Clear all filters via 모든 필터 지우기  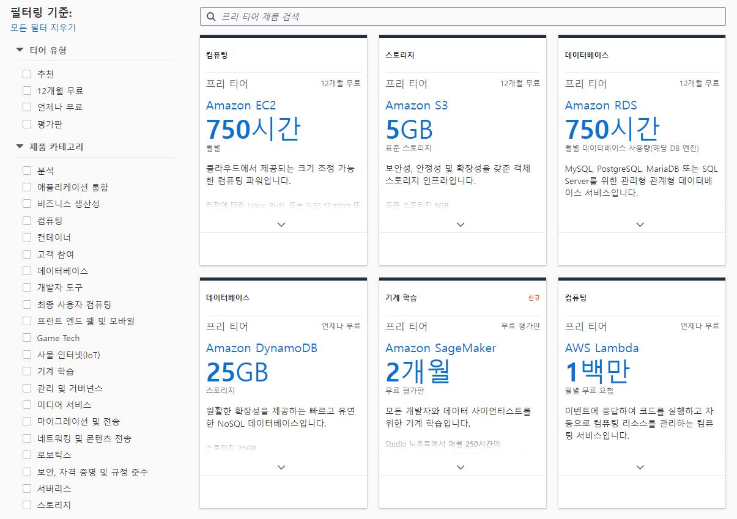43,28
